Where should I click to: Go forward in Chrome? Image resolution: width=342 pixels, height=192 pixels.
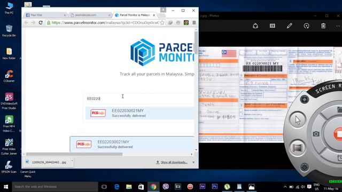[x=33, y=22]
